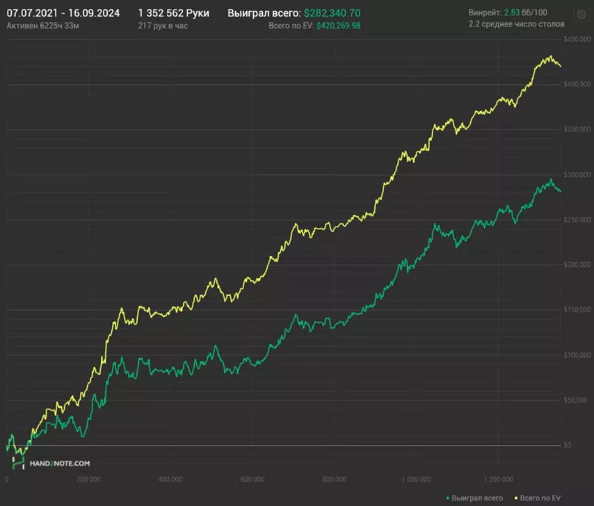Click the 1 000 000 x-axis marker

pos(417,480)
